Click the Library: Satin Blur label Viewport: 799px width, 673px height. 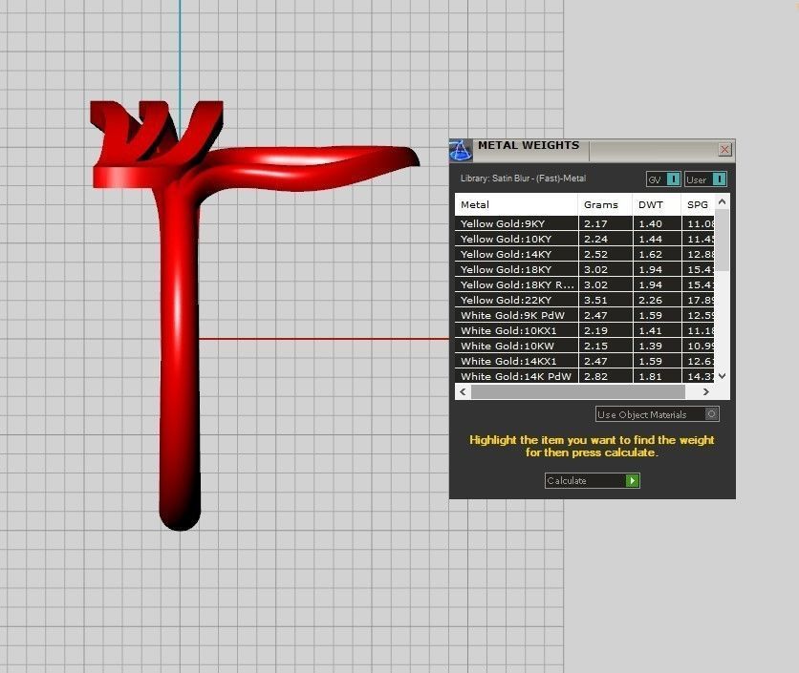[x=523, y=179]
